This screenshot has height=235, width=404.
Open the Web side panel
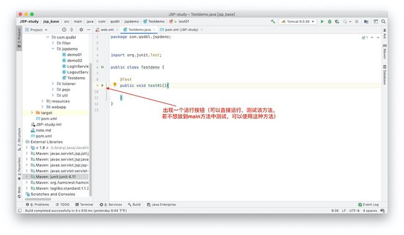point(19,192)
